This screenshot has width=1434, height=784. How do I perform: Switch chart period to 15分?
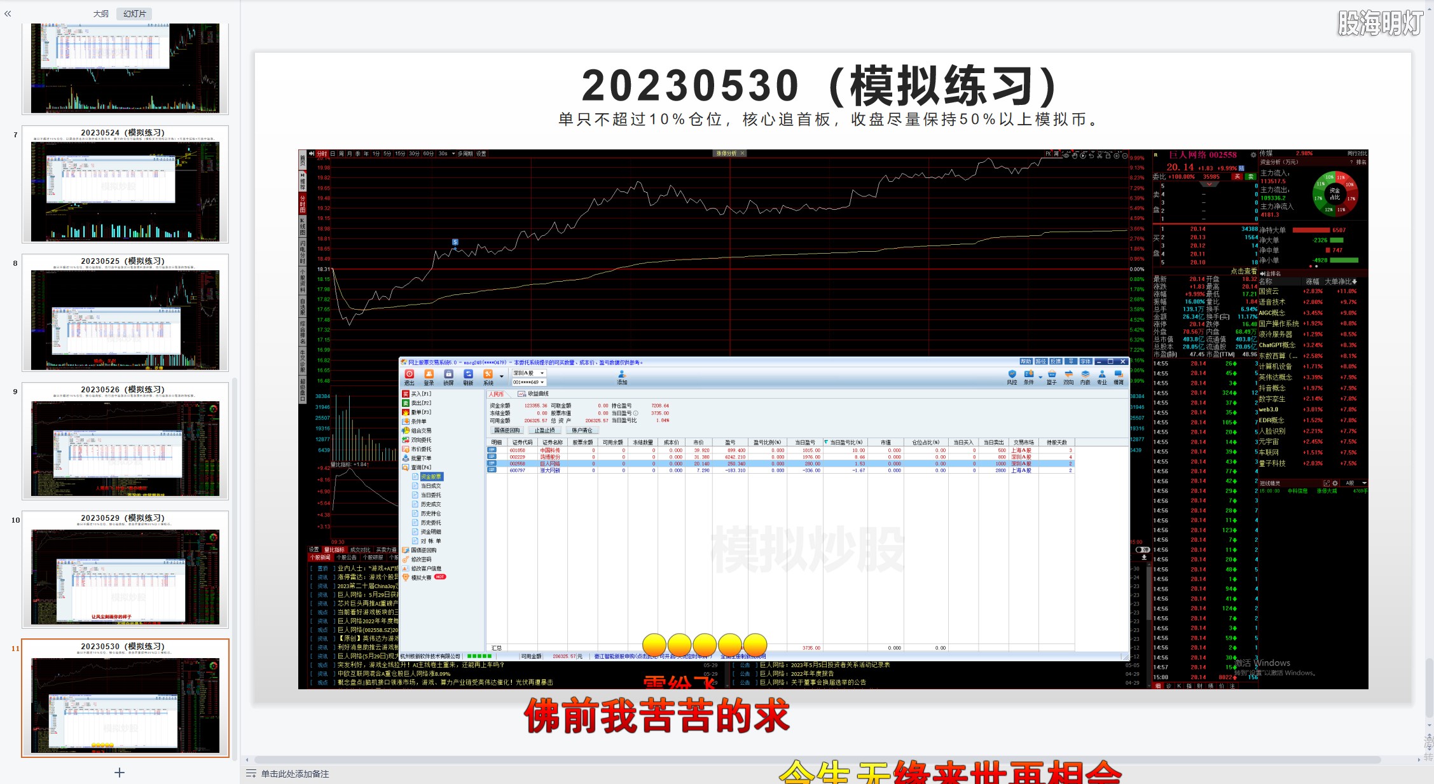pyautogui.click(x=400, y=154)
